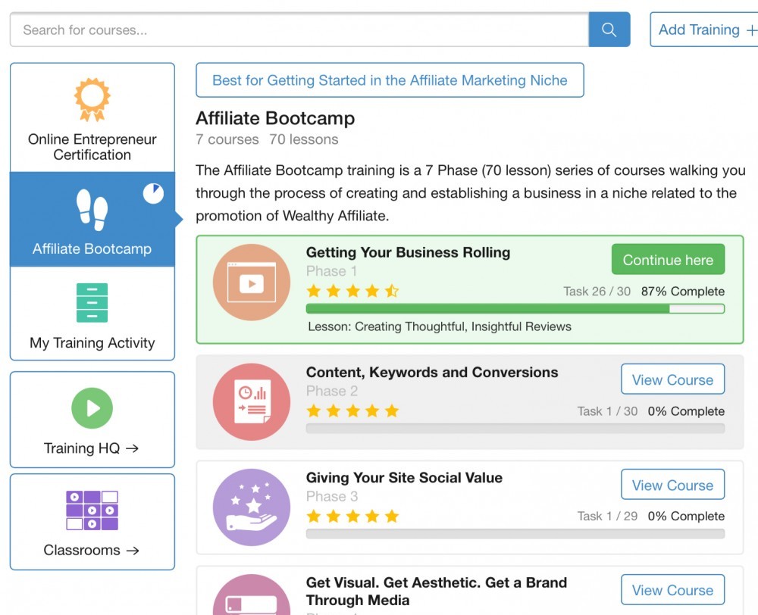Click the 87% Complete label
This screenshot has width=758, height=615.
click(x=683, y=292)
